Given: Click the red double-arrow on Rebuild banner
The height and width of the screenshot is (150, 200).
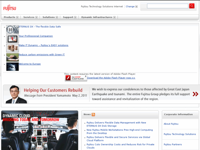Looking at the screenshot, I should tap(195, 94).
